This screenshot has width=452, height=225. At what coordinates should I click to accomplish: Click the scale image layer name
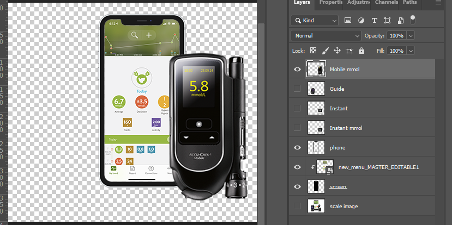click(x=343, y=207)
